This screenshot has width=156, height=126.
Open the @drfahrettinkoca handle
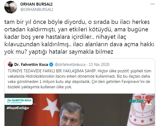coord(70,65)
